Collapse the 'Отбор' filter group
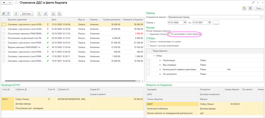Image resolution: width=265 pixels, height=118 pixels. click(154, 56)
